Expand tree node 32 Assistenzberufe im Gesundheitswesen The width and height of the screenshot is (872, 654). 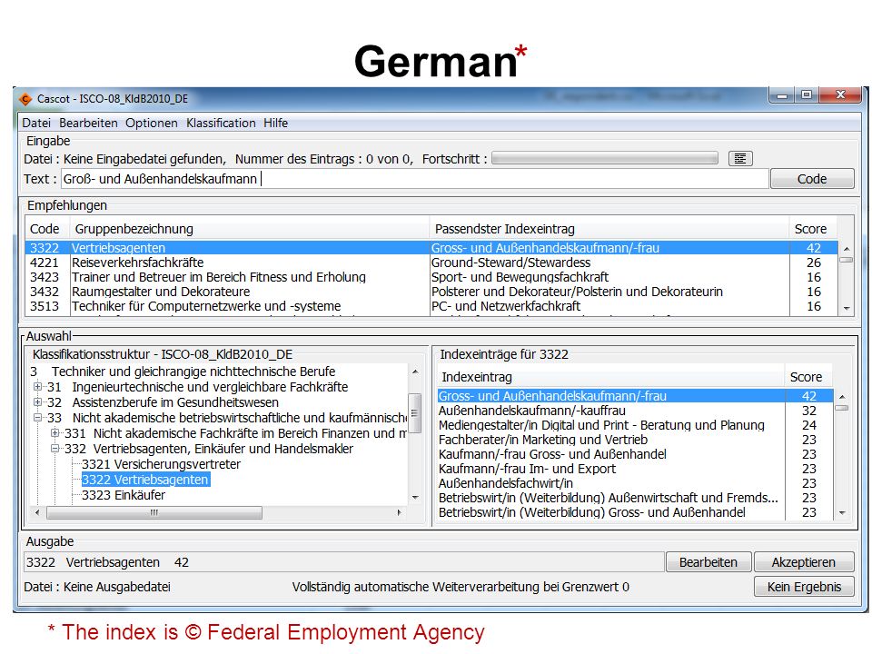click(37, 402)
